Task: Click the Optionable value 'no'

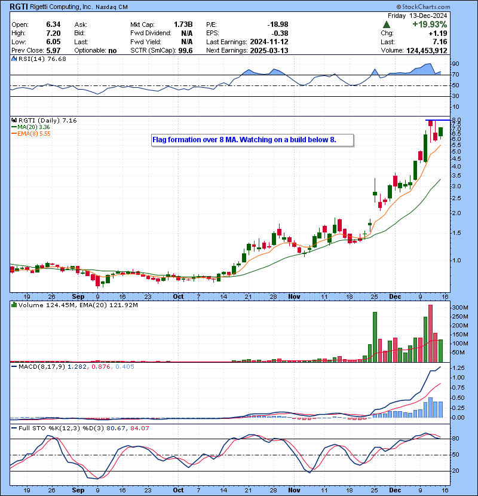Action: (112, 51)
